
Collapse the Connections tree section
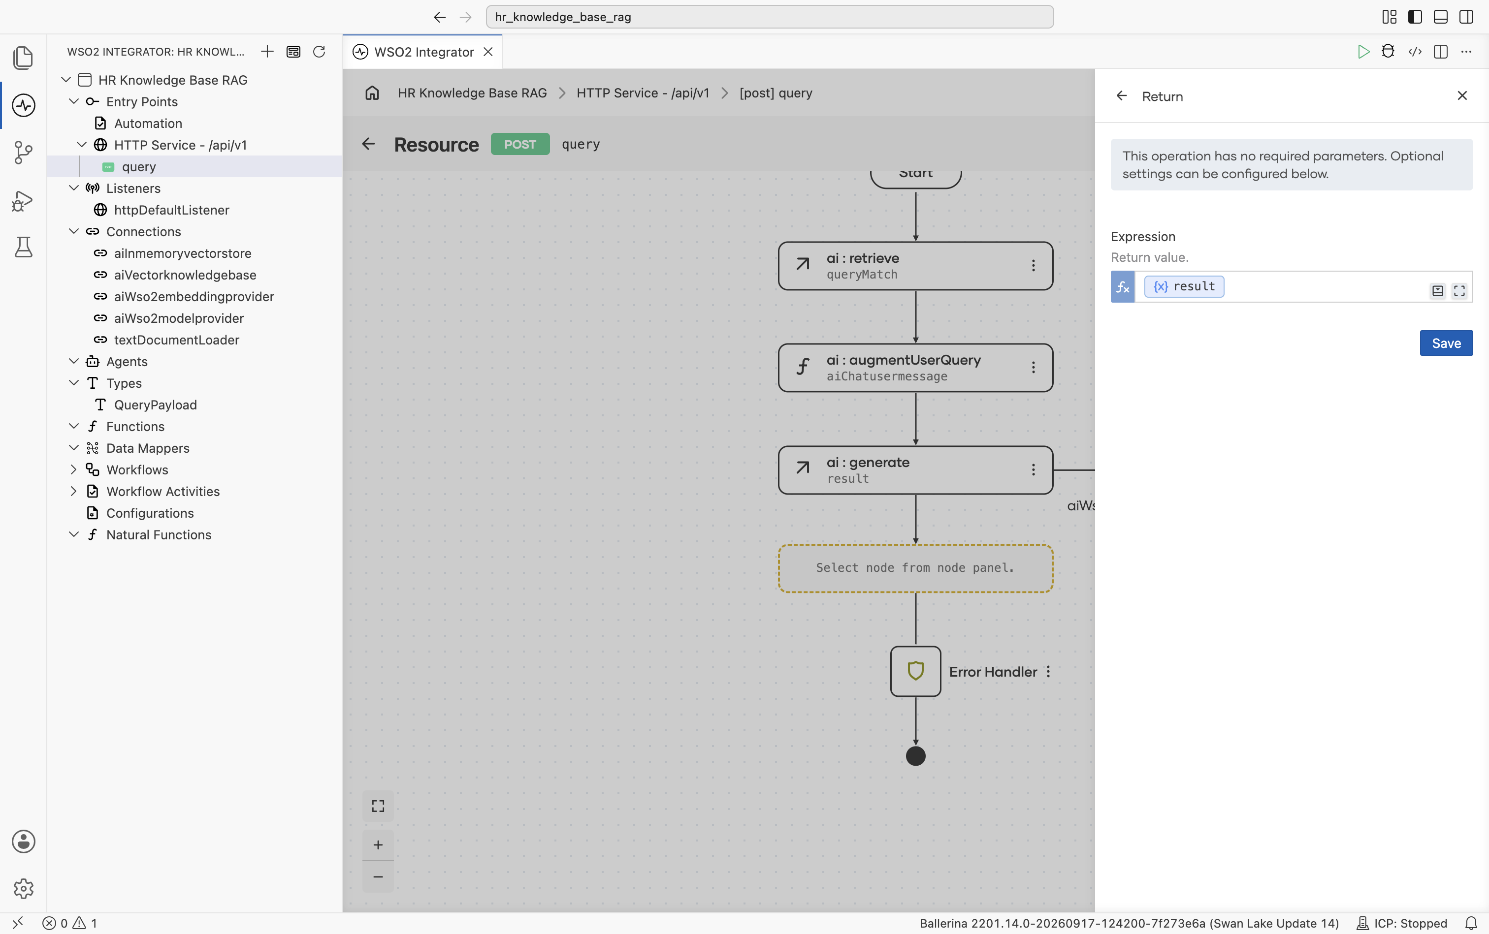[x=73, y=231]
